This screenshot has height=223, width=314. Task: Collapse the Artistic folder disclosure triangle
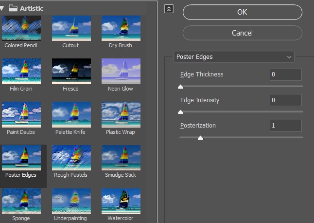[2, 8]
